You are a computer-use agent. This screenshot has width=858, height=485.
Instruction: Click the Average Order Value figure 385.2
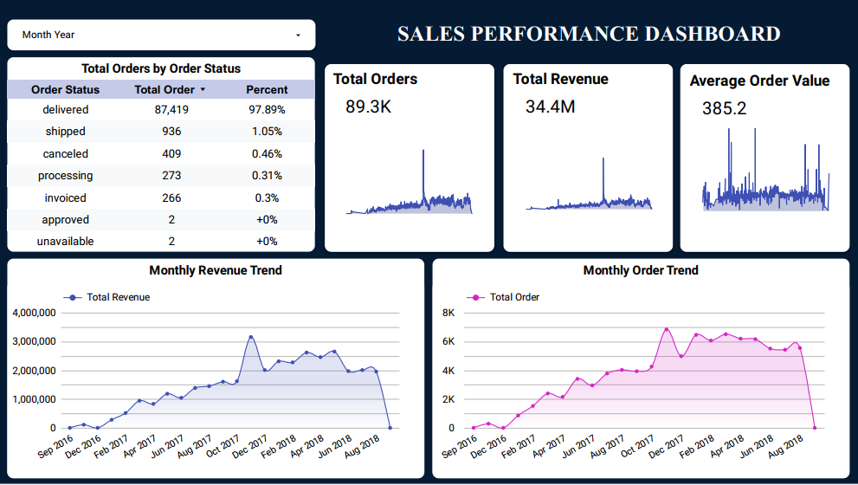click(x=724, y=108)
